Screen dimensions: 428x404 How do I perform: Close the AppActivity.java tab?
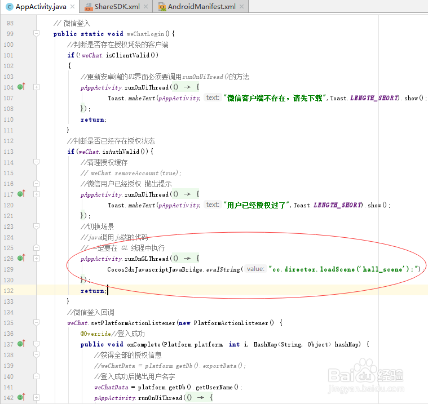pos(73,7)
